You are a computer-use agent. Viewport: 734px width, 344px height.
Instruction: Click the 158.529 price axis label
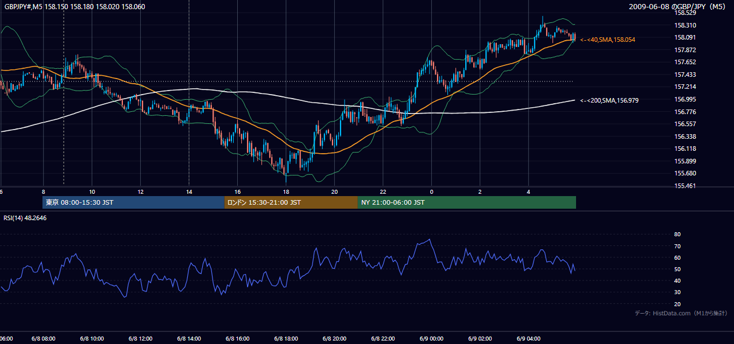coord(686,13)
